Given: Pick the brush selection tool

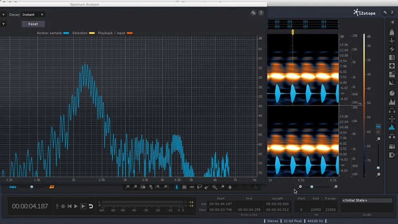Looking at the screenshot, I should [207, 187].
